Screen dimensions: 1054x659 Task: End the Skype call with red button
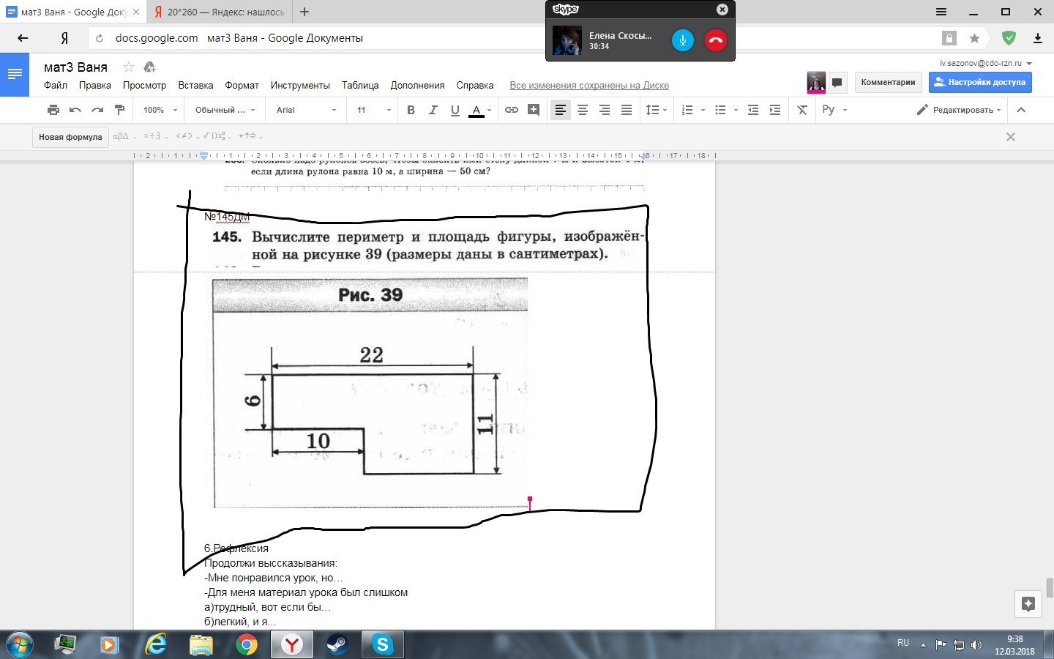pos(716,40)
